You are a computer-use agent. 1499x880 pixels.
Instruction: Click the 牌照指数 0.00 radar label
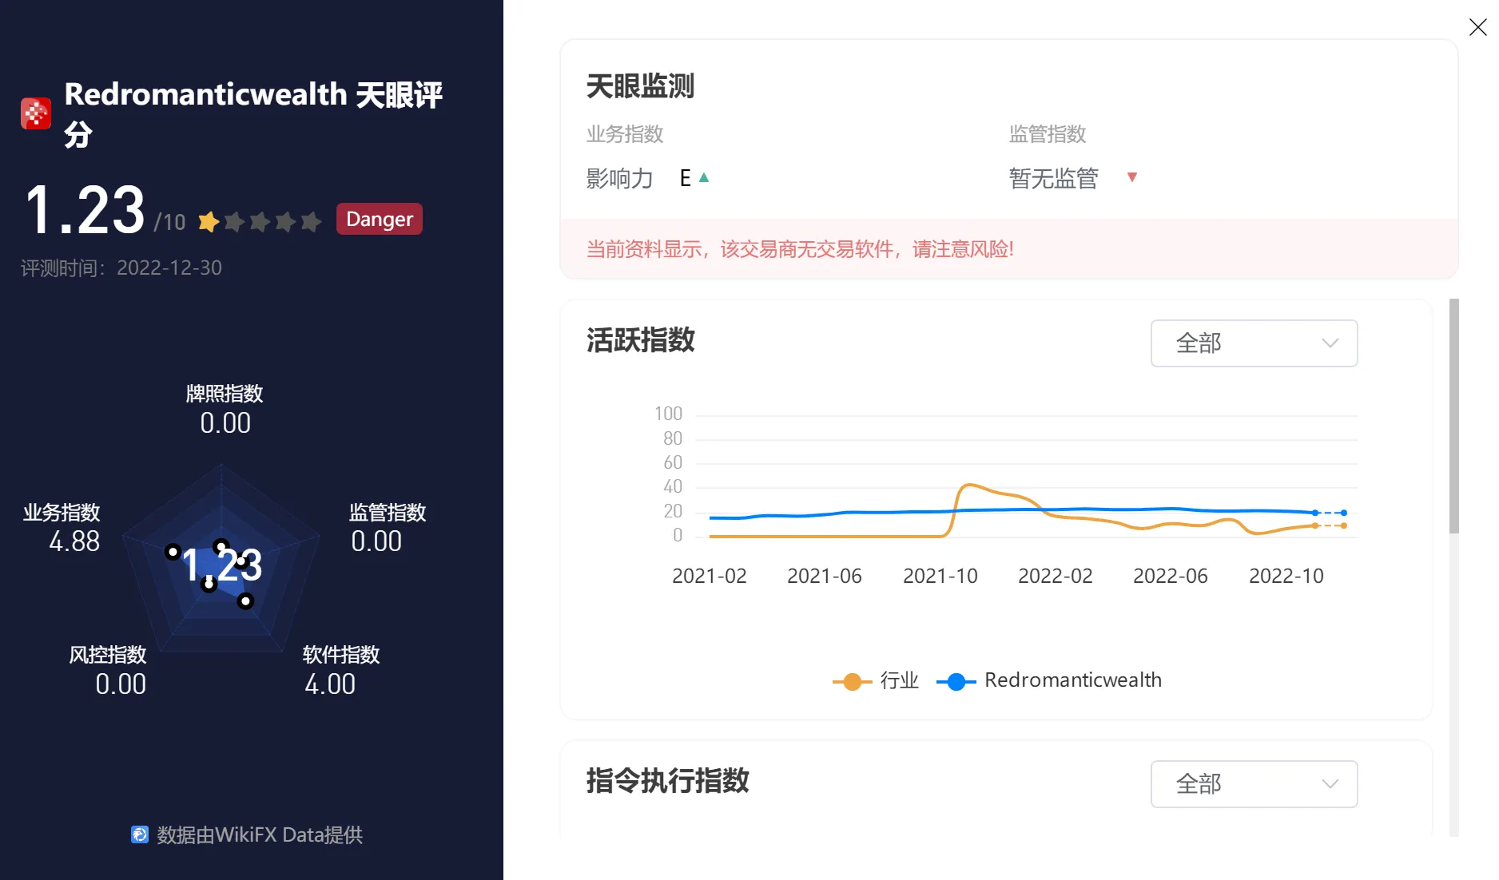[225, 409]
